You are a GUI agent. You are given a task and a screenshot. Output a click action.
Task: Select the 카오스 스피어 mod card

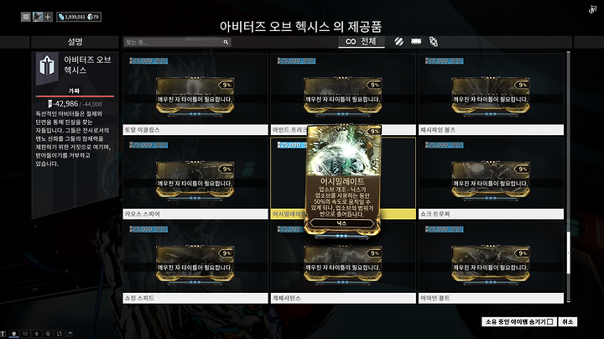(195, 179)
